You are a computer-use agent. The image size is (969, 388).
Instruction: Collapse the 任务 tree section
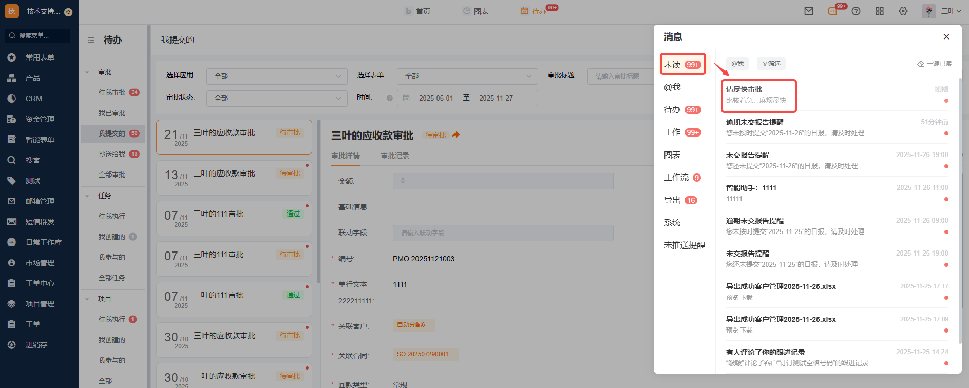87,196
